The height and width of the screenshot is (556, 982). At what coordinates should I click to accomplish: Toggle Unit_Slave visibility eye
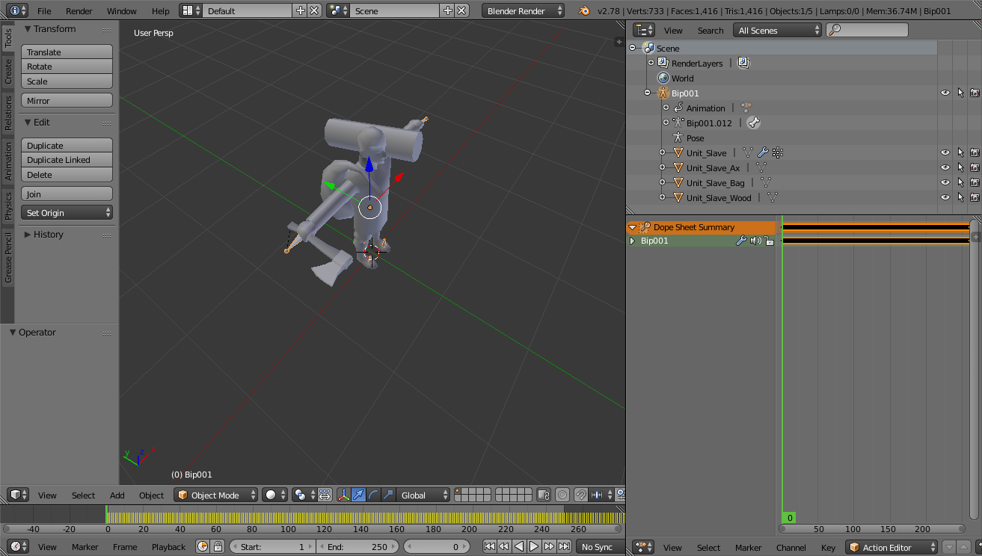click(x=945, y=152)
